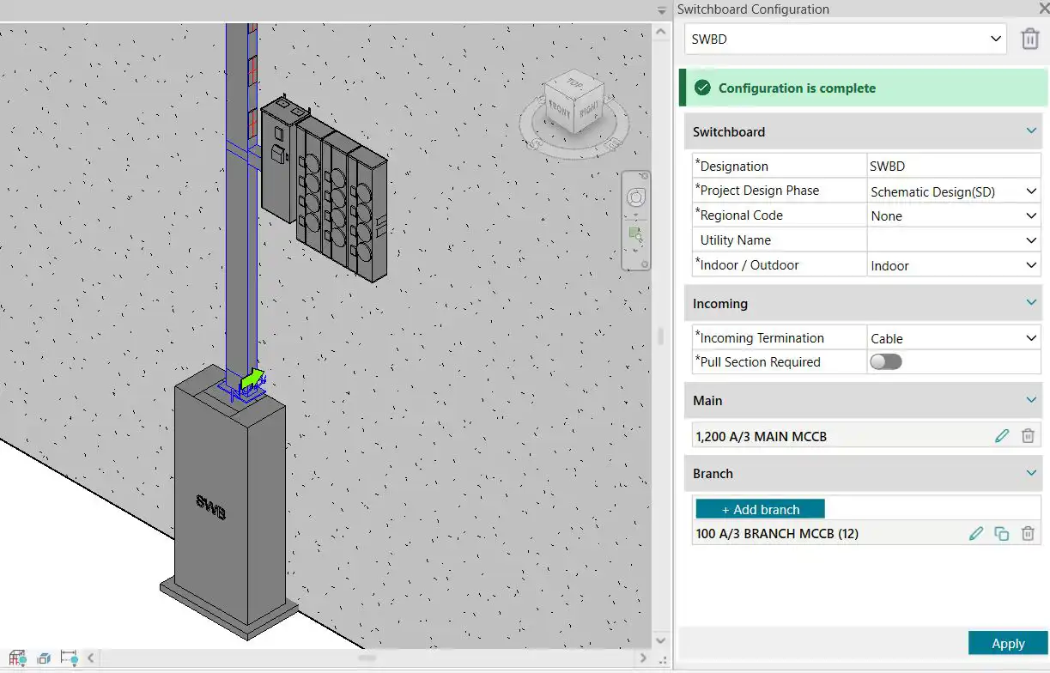Open the Incoming Termination dropdown
The width and height of the screenshot is (1050, 673).
(1029, 337)
